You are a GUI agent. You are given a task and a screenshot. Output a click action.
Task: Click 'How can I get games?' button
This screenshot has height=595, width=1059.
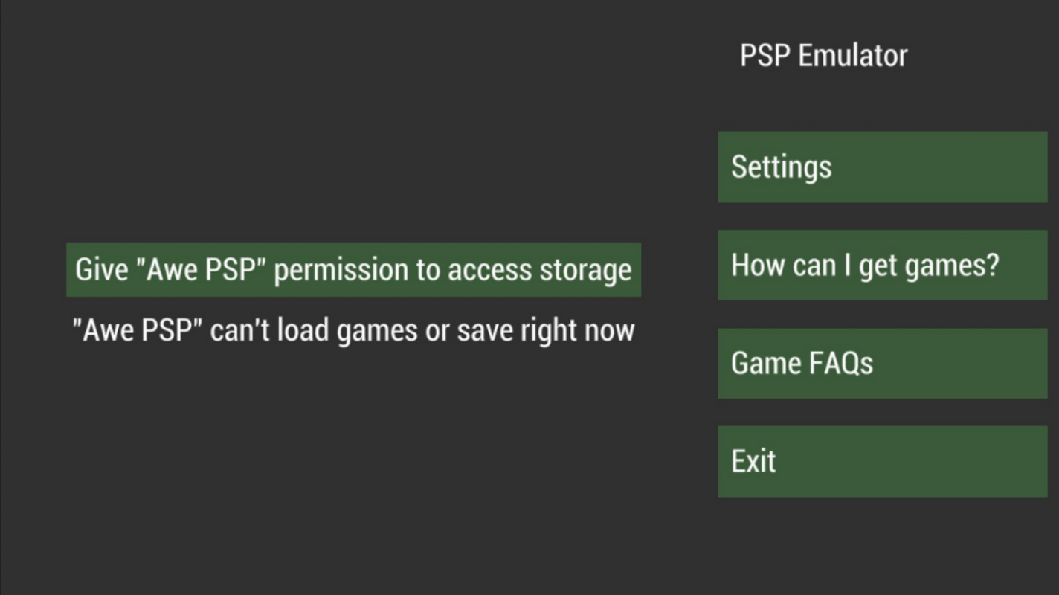(882, 265)
